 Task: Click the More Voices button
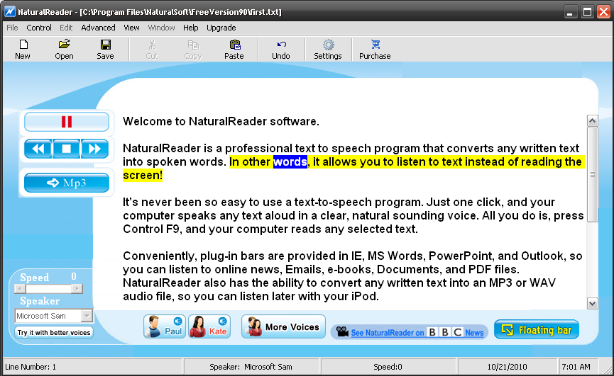coord(283,327)
